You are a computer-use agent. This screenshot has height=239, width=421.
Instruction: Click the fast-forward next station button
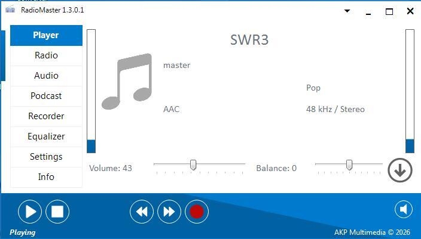(x=169, y=211)
